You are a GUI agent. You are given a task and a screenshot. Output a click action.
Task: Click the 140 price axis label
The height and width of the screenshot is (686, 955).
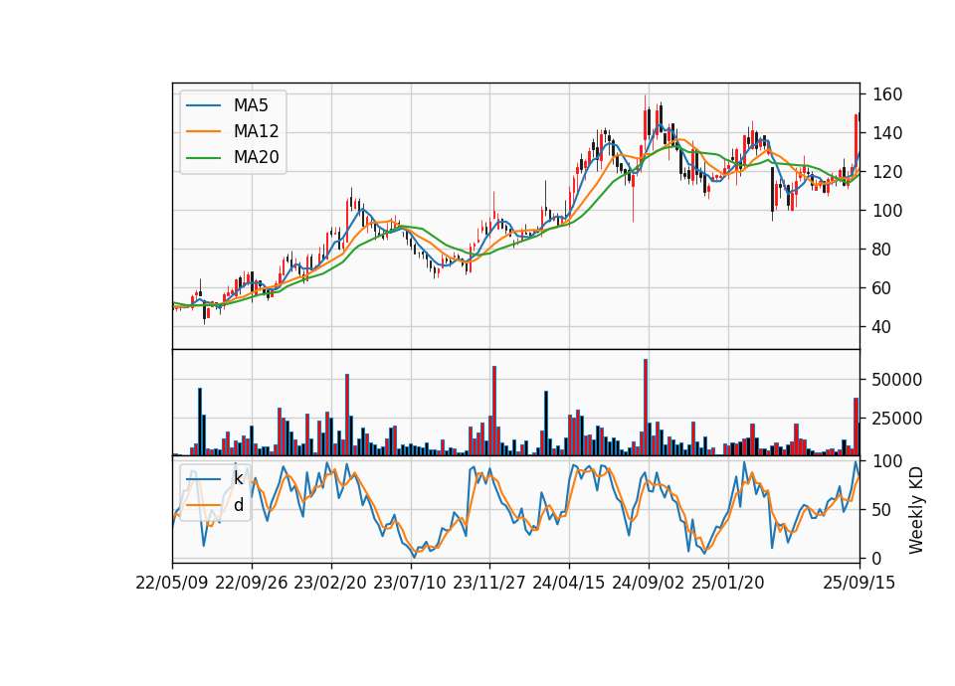tap(887, 133)
